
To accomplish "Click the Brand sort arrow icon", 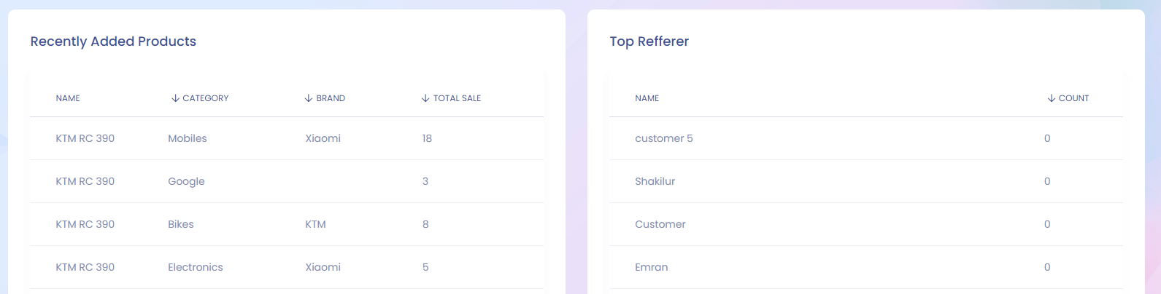I will [x=309, y=98].
